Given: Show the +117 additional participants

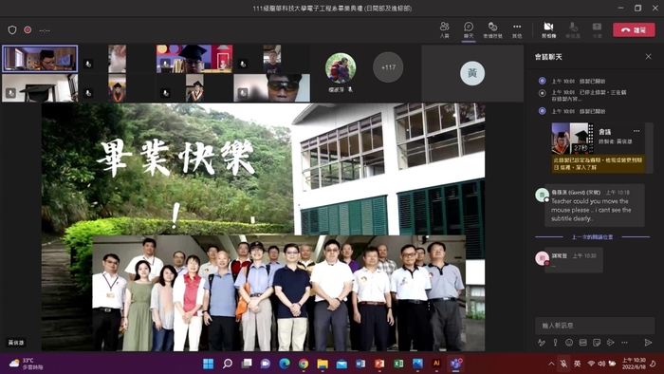Looking at the screenshot, I should pyautogui.click(x=388, y=67).
